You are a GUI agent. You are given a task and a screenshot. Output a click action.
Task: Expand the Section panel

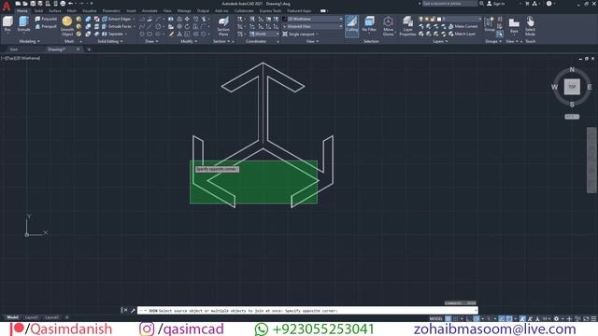(221, 41)
